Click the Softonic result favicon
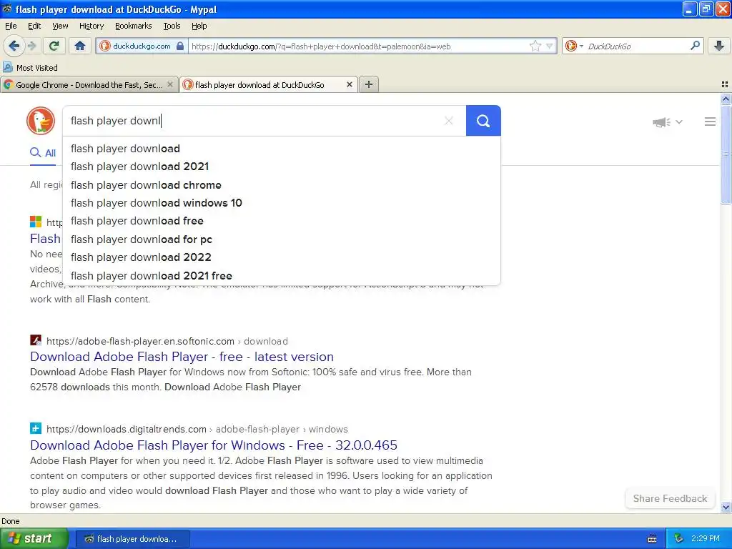 pos(36,340)
